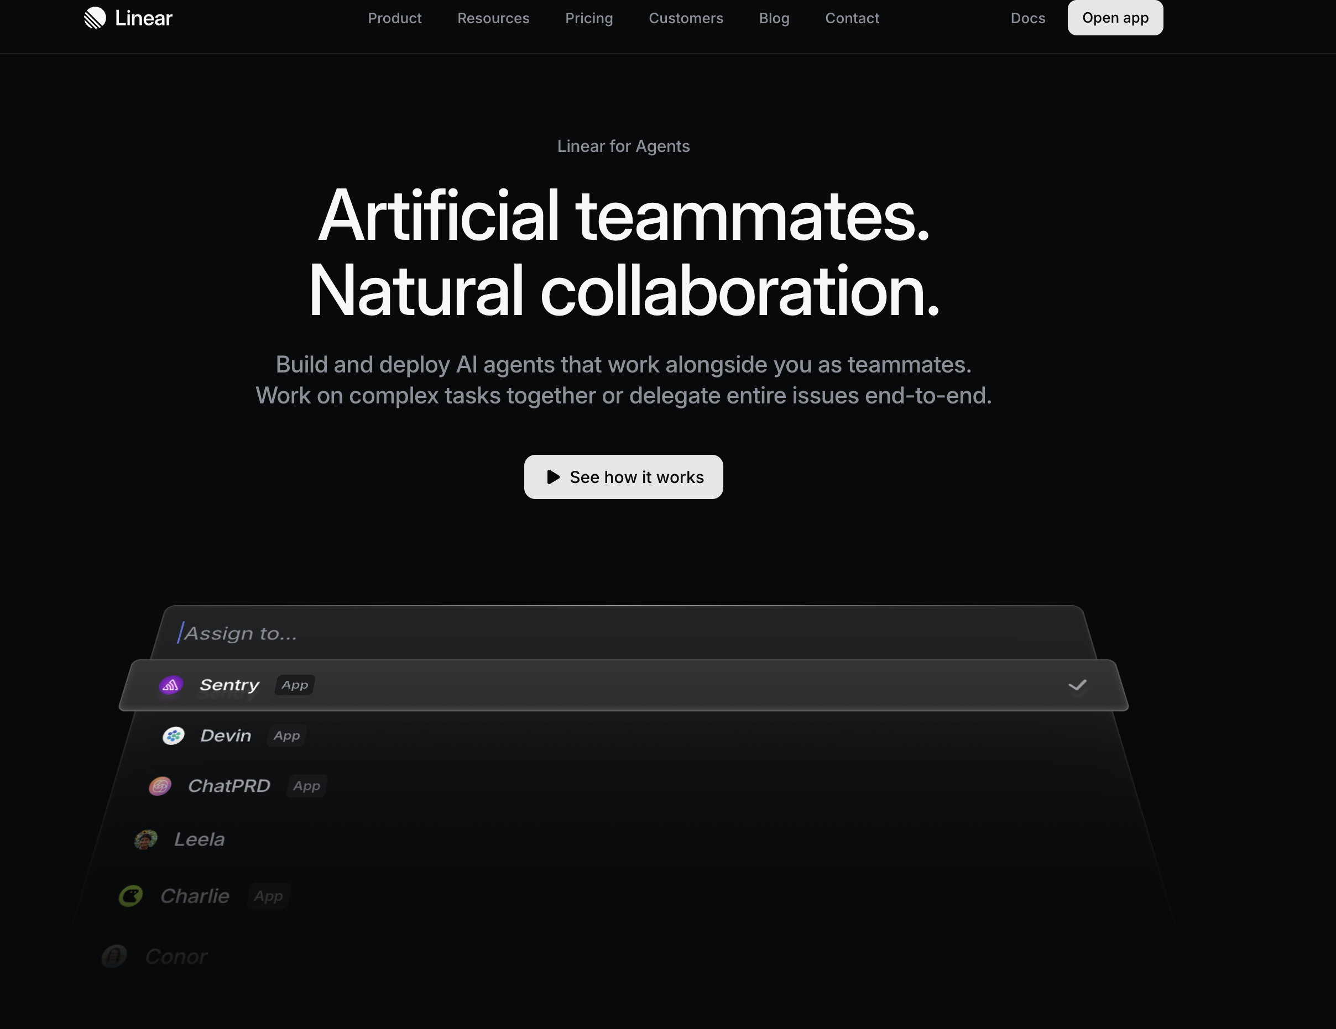Click the ChatPRD app icon
This screenshot has width=1336, height=1029.
pos(160,786)
